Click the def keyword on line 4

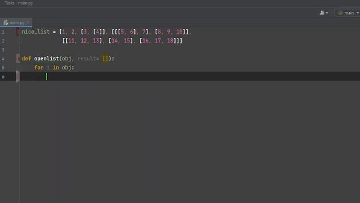pos(26,59)
